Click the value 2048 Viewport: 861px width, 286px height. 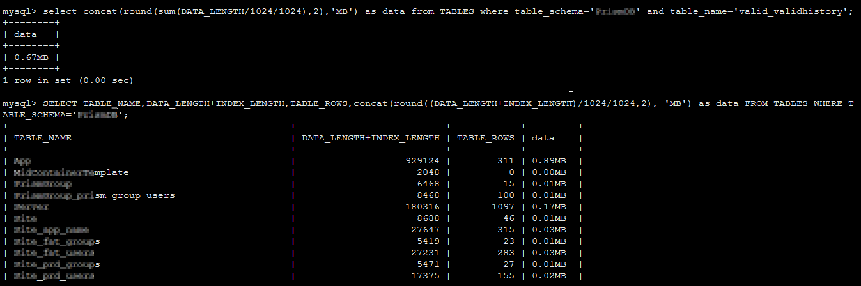click(428, 172)
